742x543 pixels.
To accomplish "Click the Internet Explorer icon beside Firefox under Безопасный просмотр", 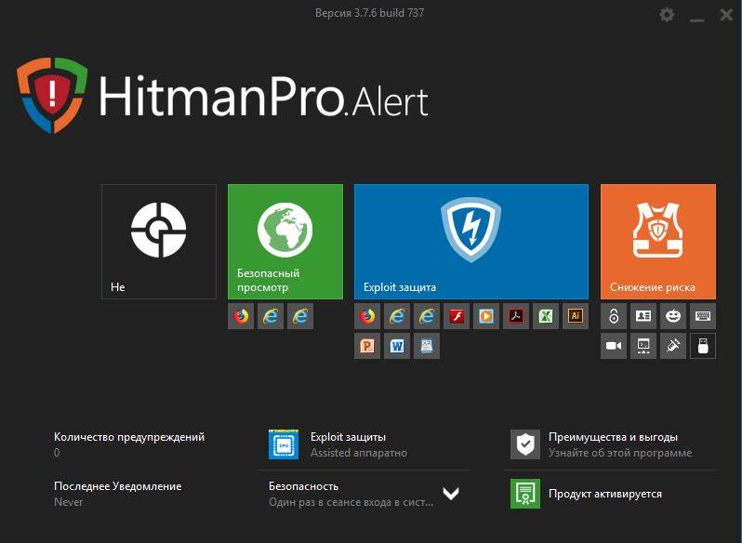I will (x=271, y=316).
